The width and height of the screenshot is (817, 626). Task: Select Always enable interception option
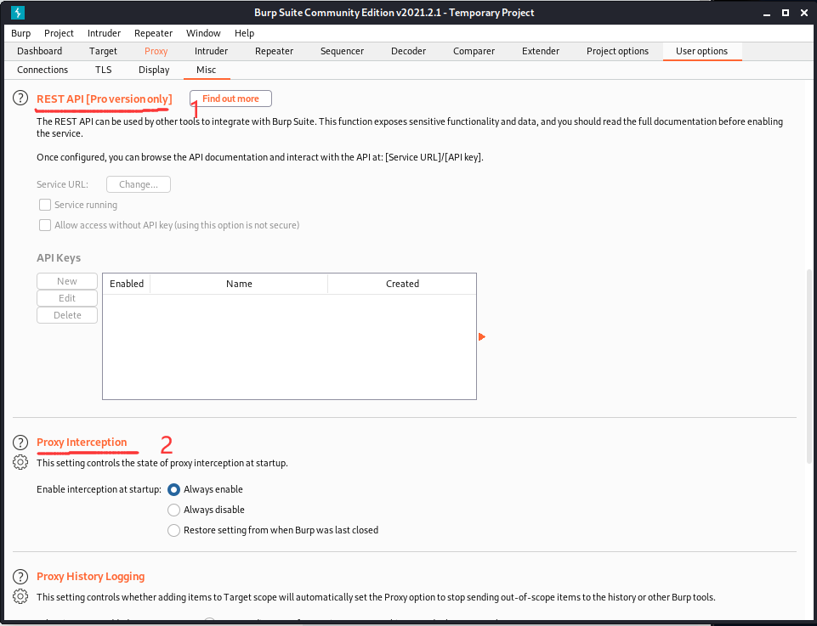coord(173,489)
